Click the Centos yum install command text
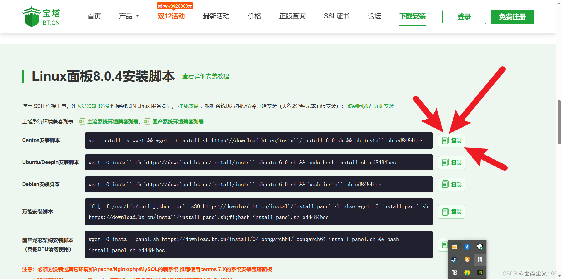Screen dimensions: 562x279 pos(256,141)
